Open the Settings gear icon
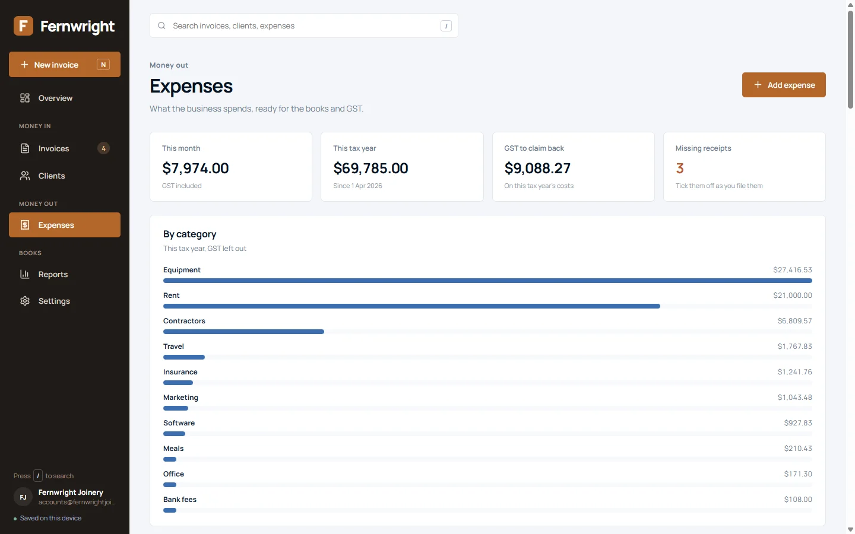Viewport: 855px width, 534px height. coord(25,301)
